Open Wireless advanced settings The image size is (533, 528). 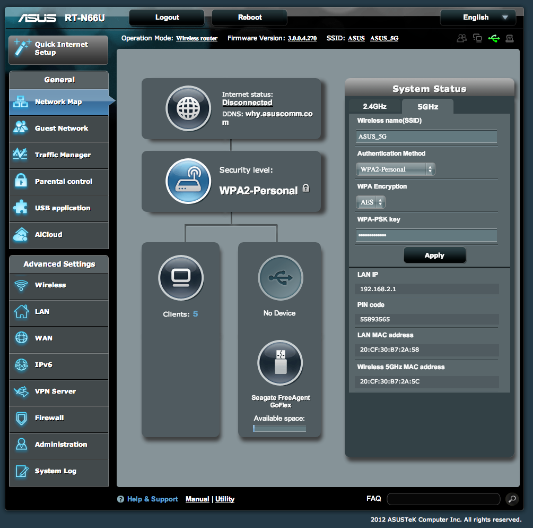(59, 286)
